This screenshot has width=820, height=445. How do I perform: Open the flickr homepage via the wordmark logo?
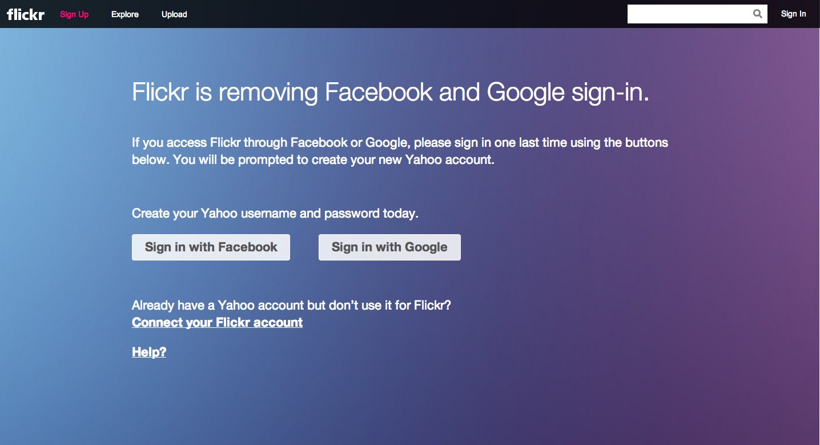point(25,14)
